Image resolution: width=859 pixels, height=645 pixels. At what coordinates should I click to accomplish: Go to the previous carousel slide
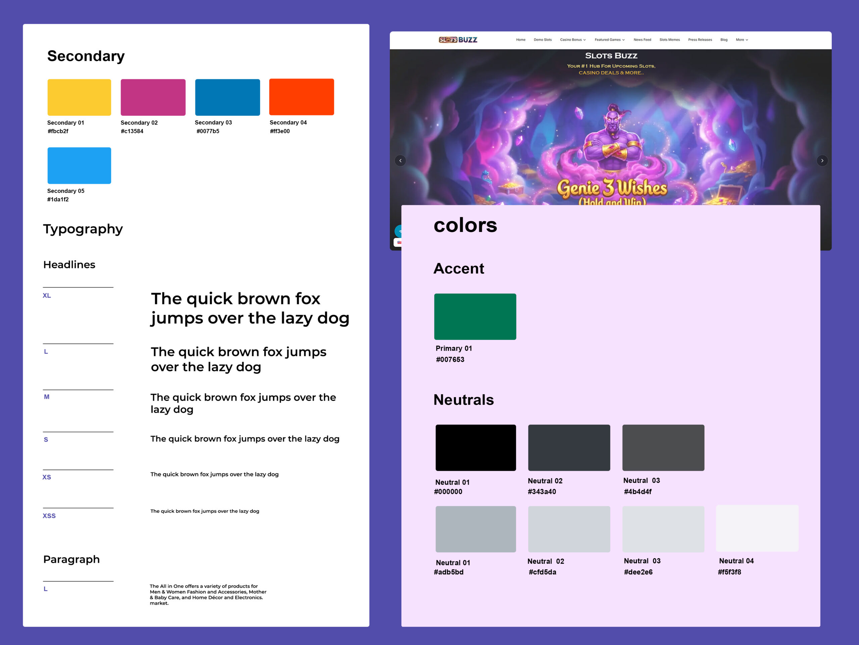(400, 160)
